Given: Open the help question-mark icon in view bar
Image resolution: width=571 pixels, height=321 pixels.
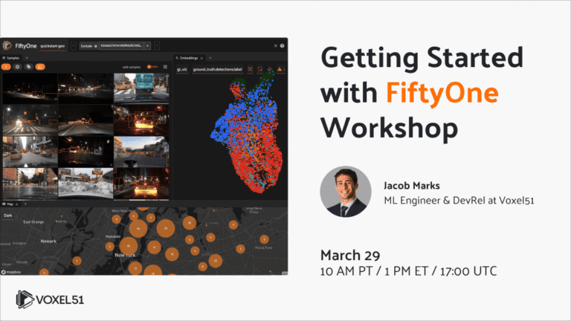Looking at the screenshot, I should click(x=282, y=46).
